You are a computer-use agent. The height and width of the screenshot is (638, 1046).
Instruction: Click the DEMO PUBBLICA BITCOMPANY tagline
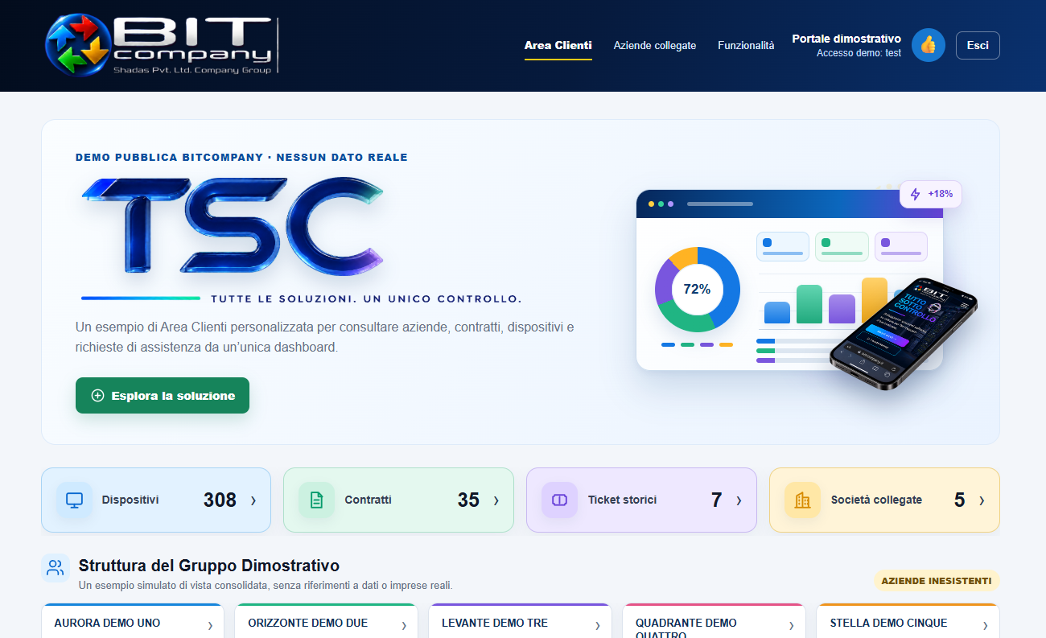coord(241,158)
